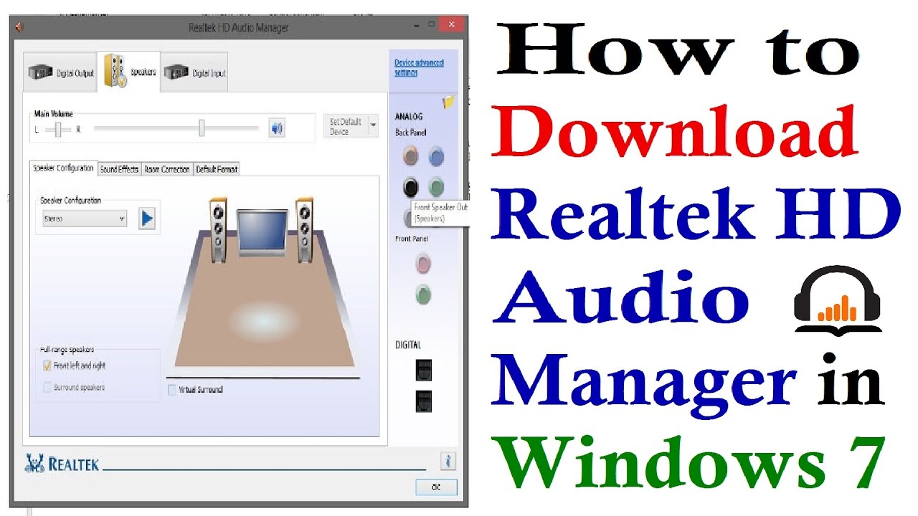The width and height of the screenshot is (918, 516).
Task: Select the upper digital optical connector
Action: (424, 370)
